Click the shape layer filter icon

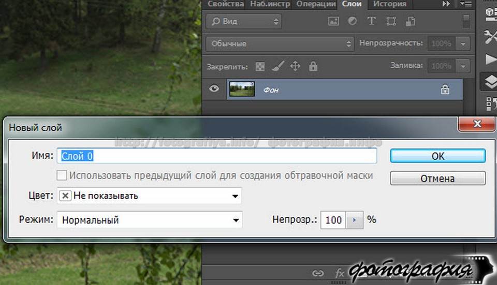pyautogui.click(x=391, y=21)
